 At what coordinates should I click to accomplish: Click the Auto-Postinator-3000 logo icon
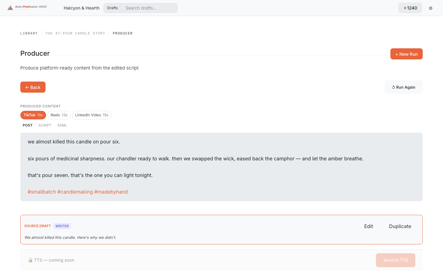pos(10,8)
